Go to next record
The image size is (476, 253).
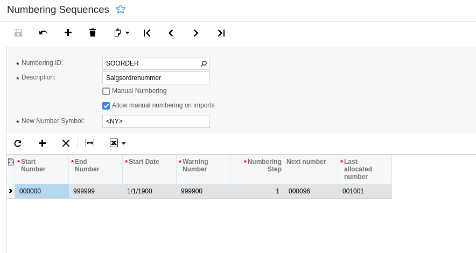(x=196, y=33)
